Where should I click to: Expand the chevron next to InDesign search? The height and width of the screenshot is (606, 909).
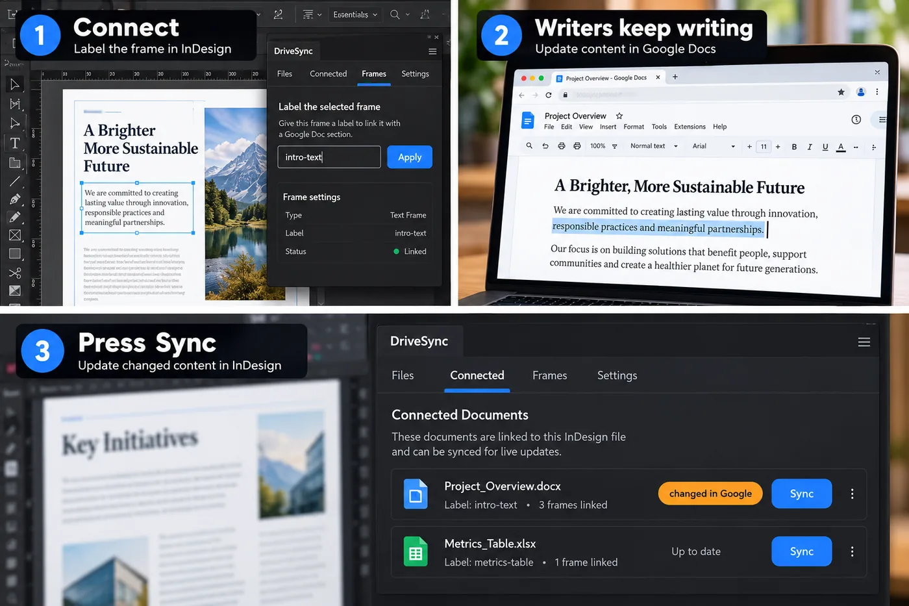408,14
